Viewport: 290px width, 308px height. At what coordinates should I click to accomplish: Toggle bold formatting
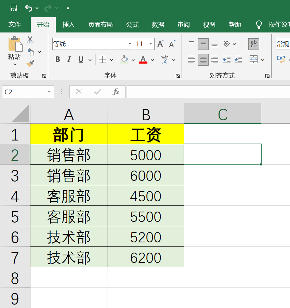click(57, 59)
